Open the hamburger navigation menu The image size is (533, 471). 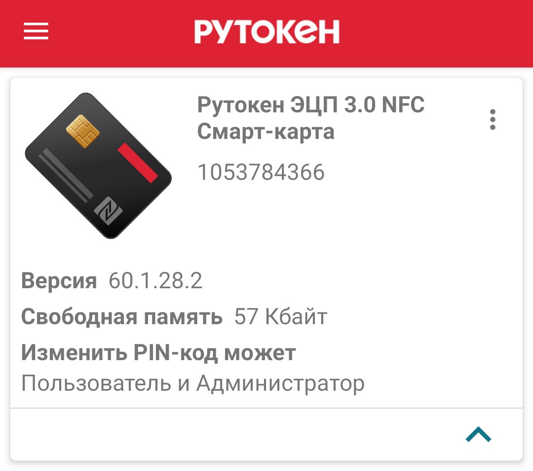coord(36,31)
